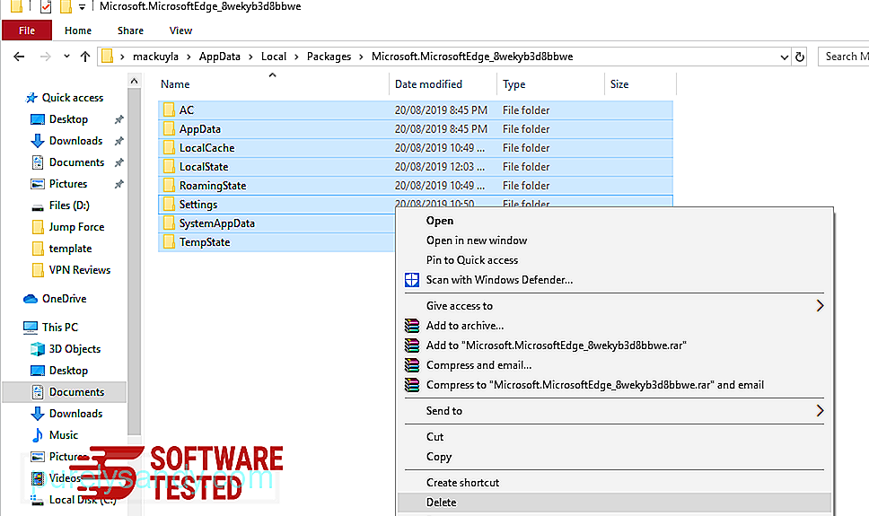The image size is (869, 516).
Task: Click WinRAR icon beside Compress and email
Action: point(412,365)
